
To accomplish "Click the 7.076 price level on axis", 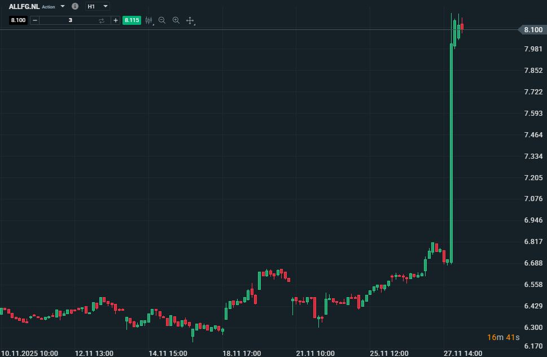I will click(533, 199).
